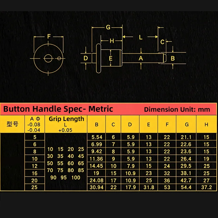The height and width of the screenshot is (218, 218).
Task: Click the value 30.94 in column B
Action: coord(96,187)
